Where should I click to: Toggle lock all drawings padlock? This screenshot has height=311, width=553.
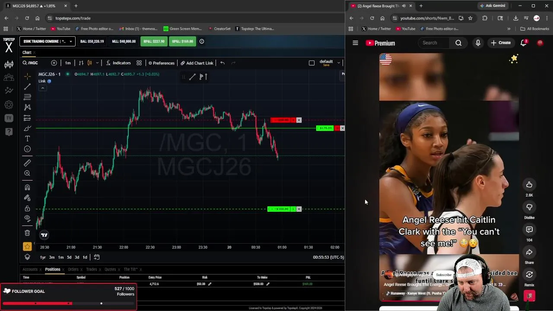tap(27, 208)
